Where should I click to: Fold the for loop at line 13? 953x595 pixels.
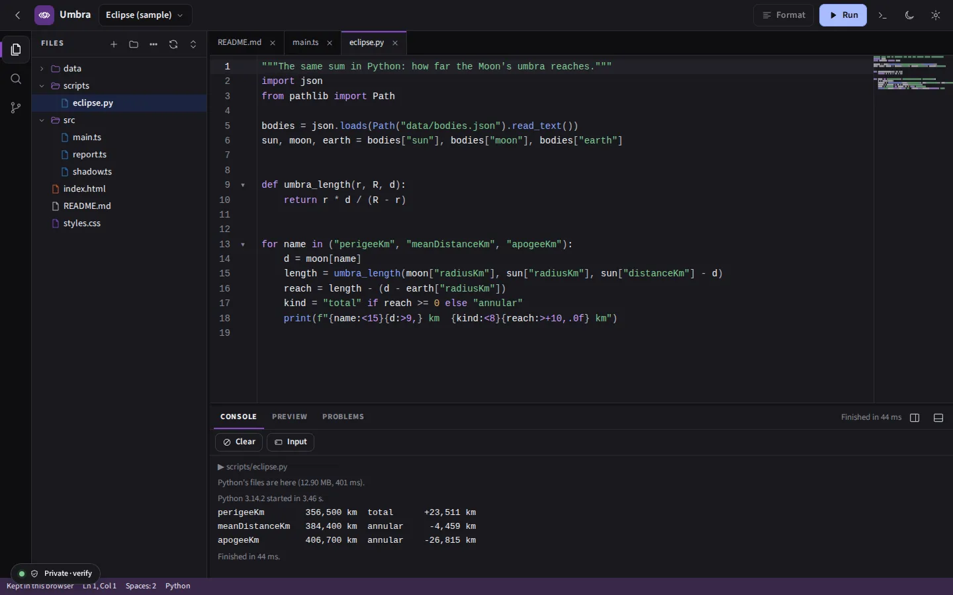pyautogui.click(x=243, y=245)
